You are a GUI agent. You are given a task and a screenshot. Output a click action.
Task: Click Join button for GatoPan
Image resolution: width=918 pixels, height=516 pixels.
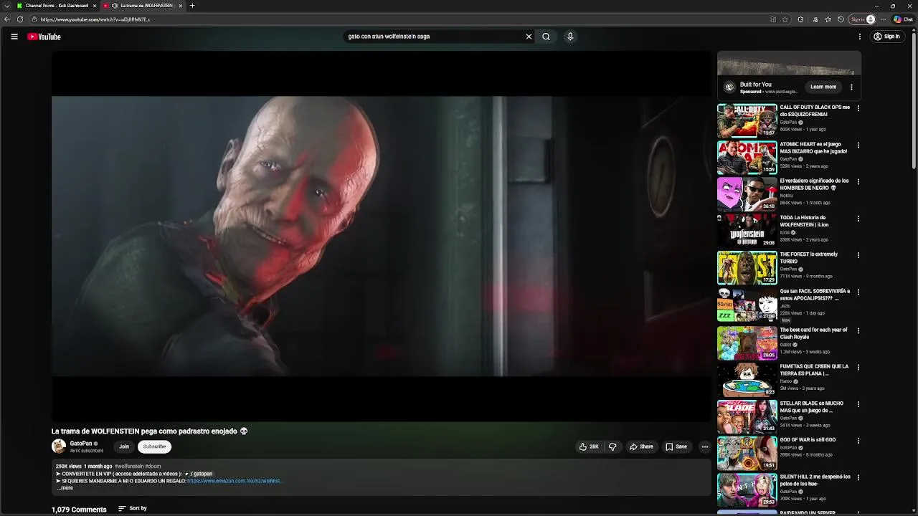124,446
